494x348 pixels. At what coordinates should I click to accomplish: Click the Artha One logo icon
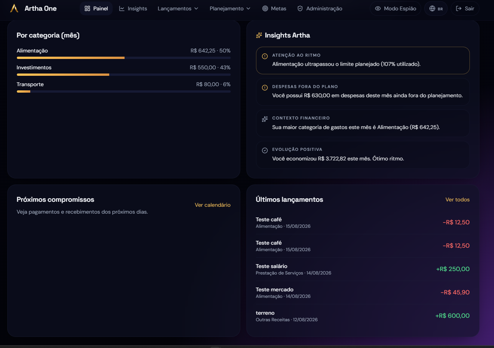(x=14, y=8)
